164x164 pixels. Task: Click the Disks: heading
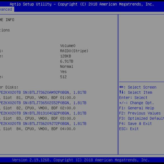(12, 87)
